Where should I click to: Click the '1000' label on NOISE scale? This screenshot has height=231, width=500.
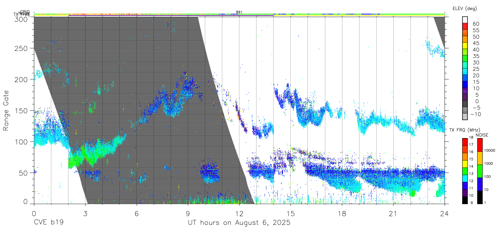[x=489, y=163]
